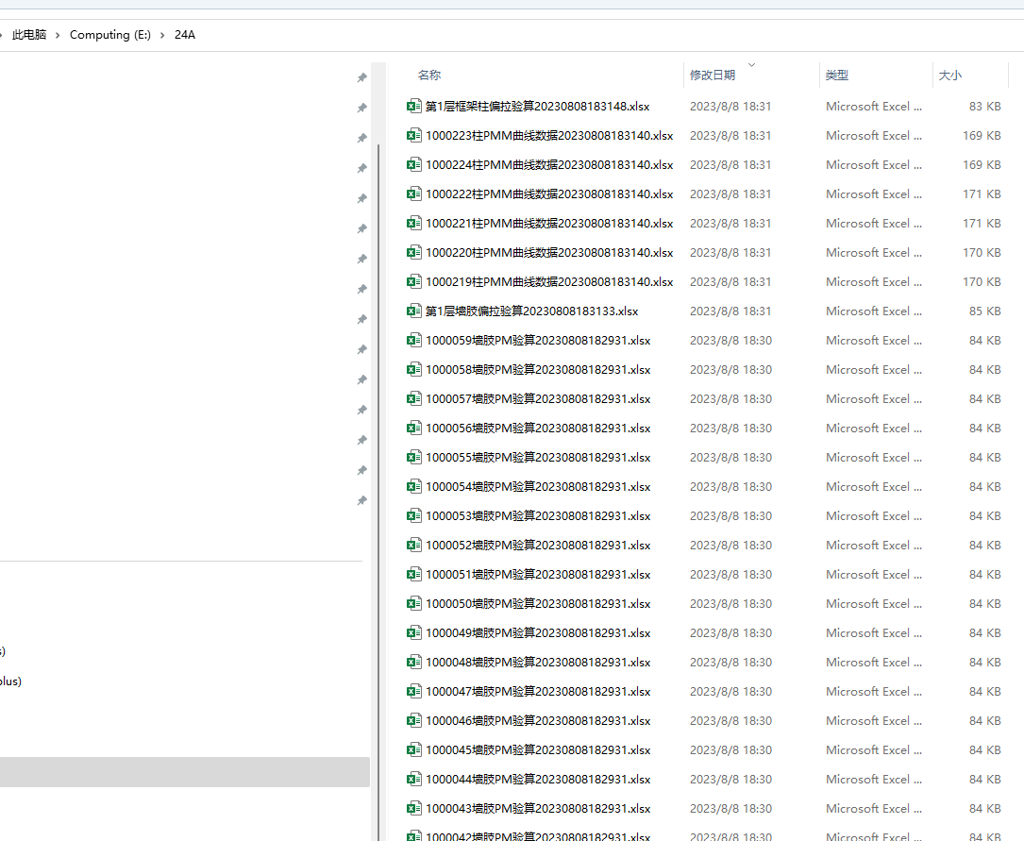Go to 此电脑 in the address bar

click(29, 35)
